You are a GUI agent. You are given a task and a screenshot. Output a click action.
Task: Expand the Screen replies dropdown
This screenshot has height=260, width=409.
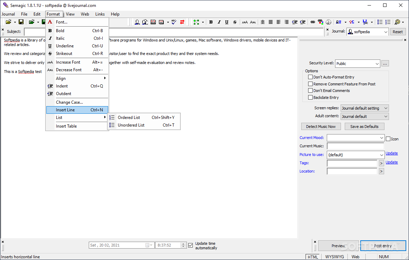tap(365, 108)
